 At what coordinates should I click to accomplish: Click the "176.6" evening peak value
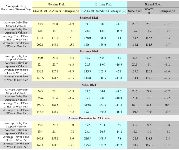pos(102,38)
